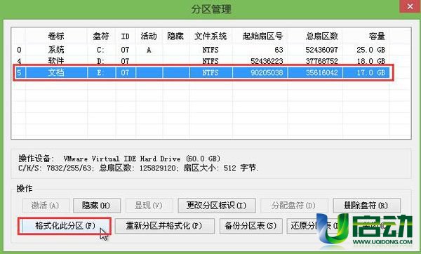Click drive letter D: cell
421x254 pixels.
point(100,61)
